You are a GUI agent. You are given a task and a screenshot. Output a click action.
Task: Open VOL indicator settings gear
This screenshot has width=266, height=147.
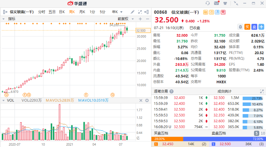coord(147,101)
